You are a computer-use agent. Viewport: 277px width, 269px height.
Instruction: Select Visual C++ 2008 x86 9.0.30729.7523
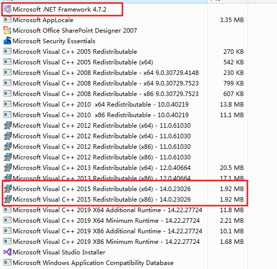click(106, 94)
